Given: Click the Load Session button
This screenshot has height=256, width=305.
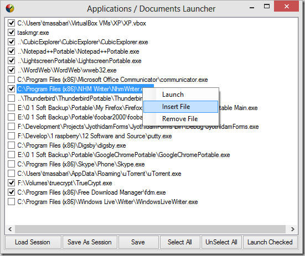Looking at the screenshot, I should [x=33, y=242].
